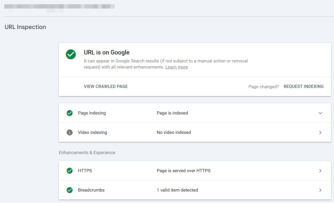Click the green check icon beside Breadcrumbs

[70, 190]
